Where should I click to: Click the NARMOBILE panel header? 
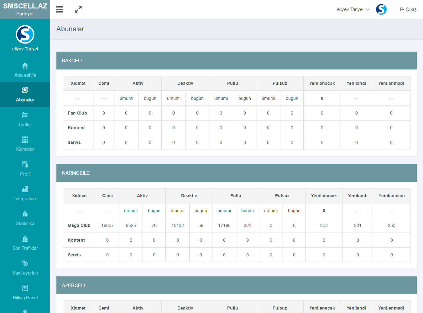click(236, 173)
